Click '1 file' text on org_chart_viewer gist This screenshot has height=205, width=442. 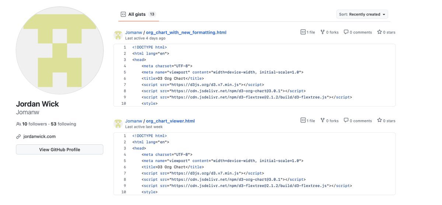(x=311, y=121)
